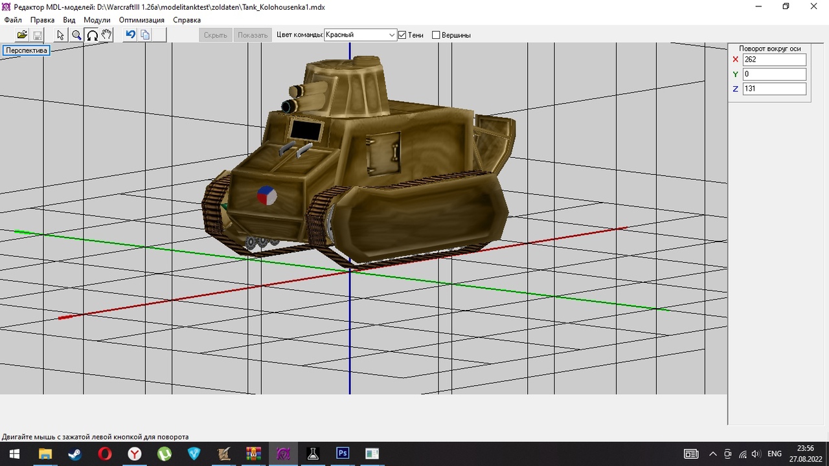Viewport: 829px width, 466px height.
Task: Open the Правка menu
Action: pos(43,20)
